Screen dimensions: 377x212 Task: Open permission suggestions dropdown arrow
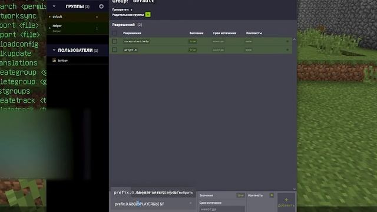click(x=191, y=203)
